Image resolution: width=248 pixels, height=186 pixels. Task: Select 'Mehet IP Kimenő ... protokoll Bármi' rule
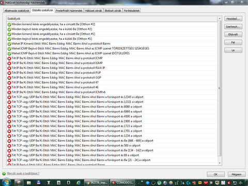(61, 44)
